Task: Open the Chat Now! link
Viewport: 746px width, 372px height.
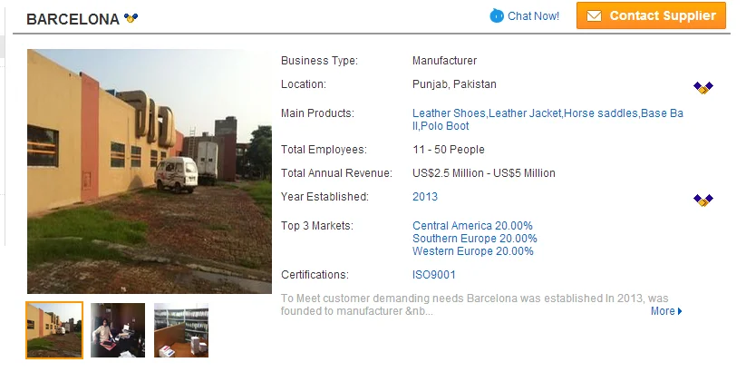Action: coord(533,16)
